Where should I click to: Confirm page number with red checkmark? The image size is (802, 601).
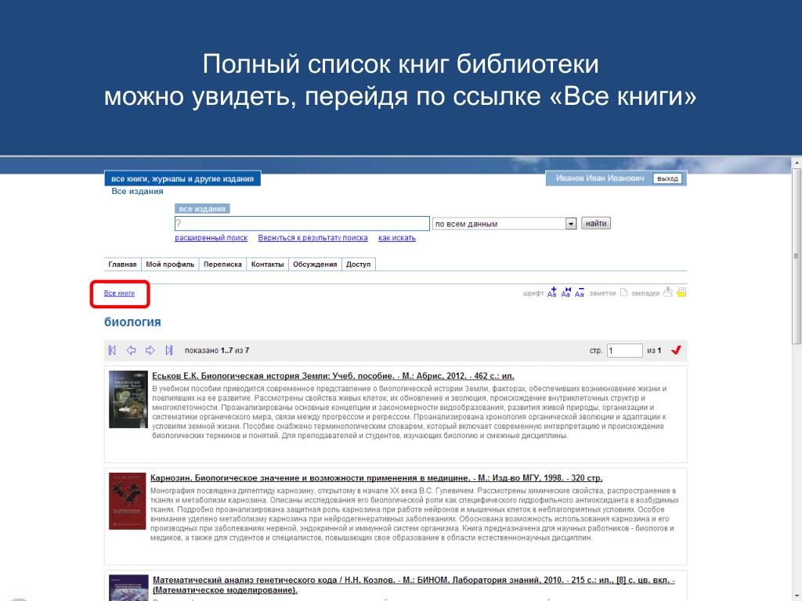pos(676,350)
